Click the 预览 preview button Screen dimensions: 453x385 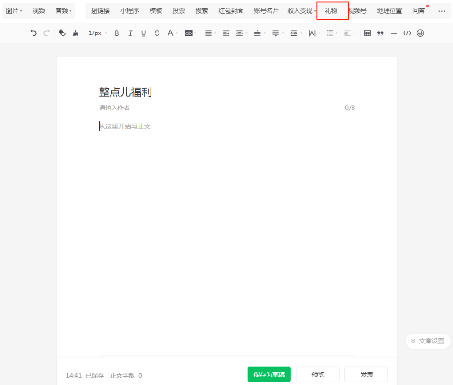(318, 375)
